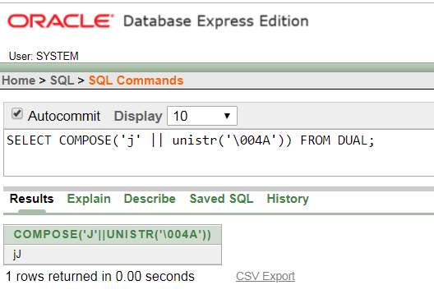Image resolution: width=434 pixels, height=308 pixels.
Task: Click the CSV Export link
Action: pos(265,276)
